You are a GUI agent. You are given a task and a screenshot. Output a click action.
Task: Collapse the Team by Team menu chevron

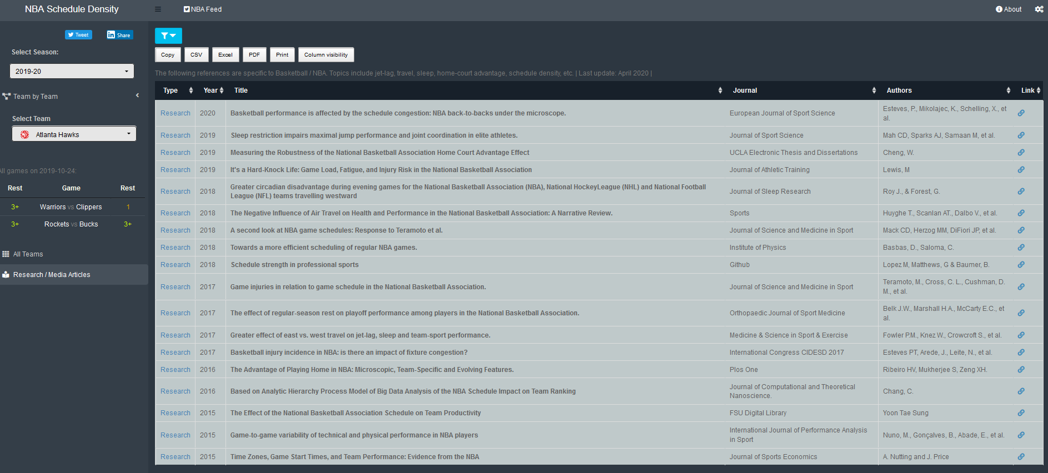click(x=138, y=95)
